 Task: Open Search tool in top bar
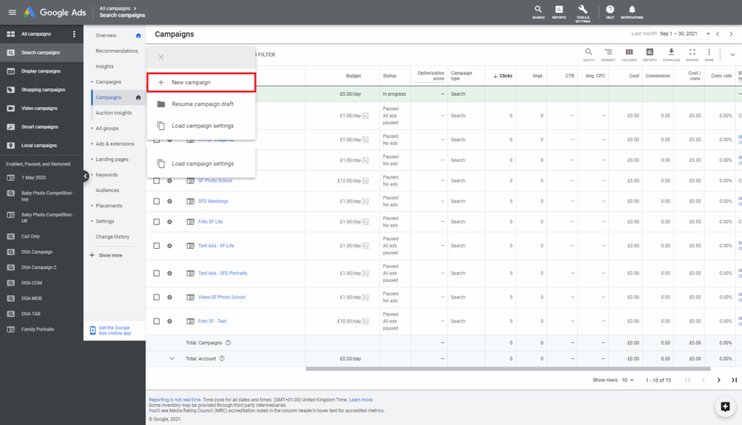click(538, 12)
